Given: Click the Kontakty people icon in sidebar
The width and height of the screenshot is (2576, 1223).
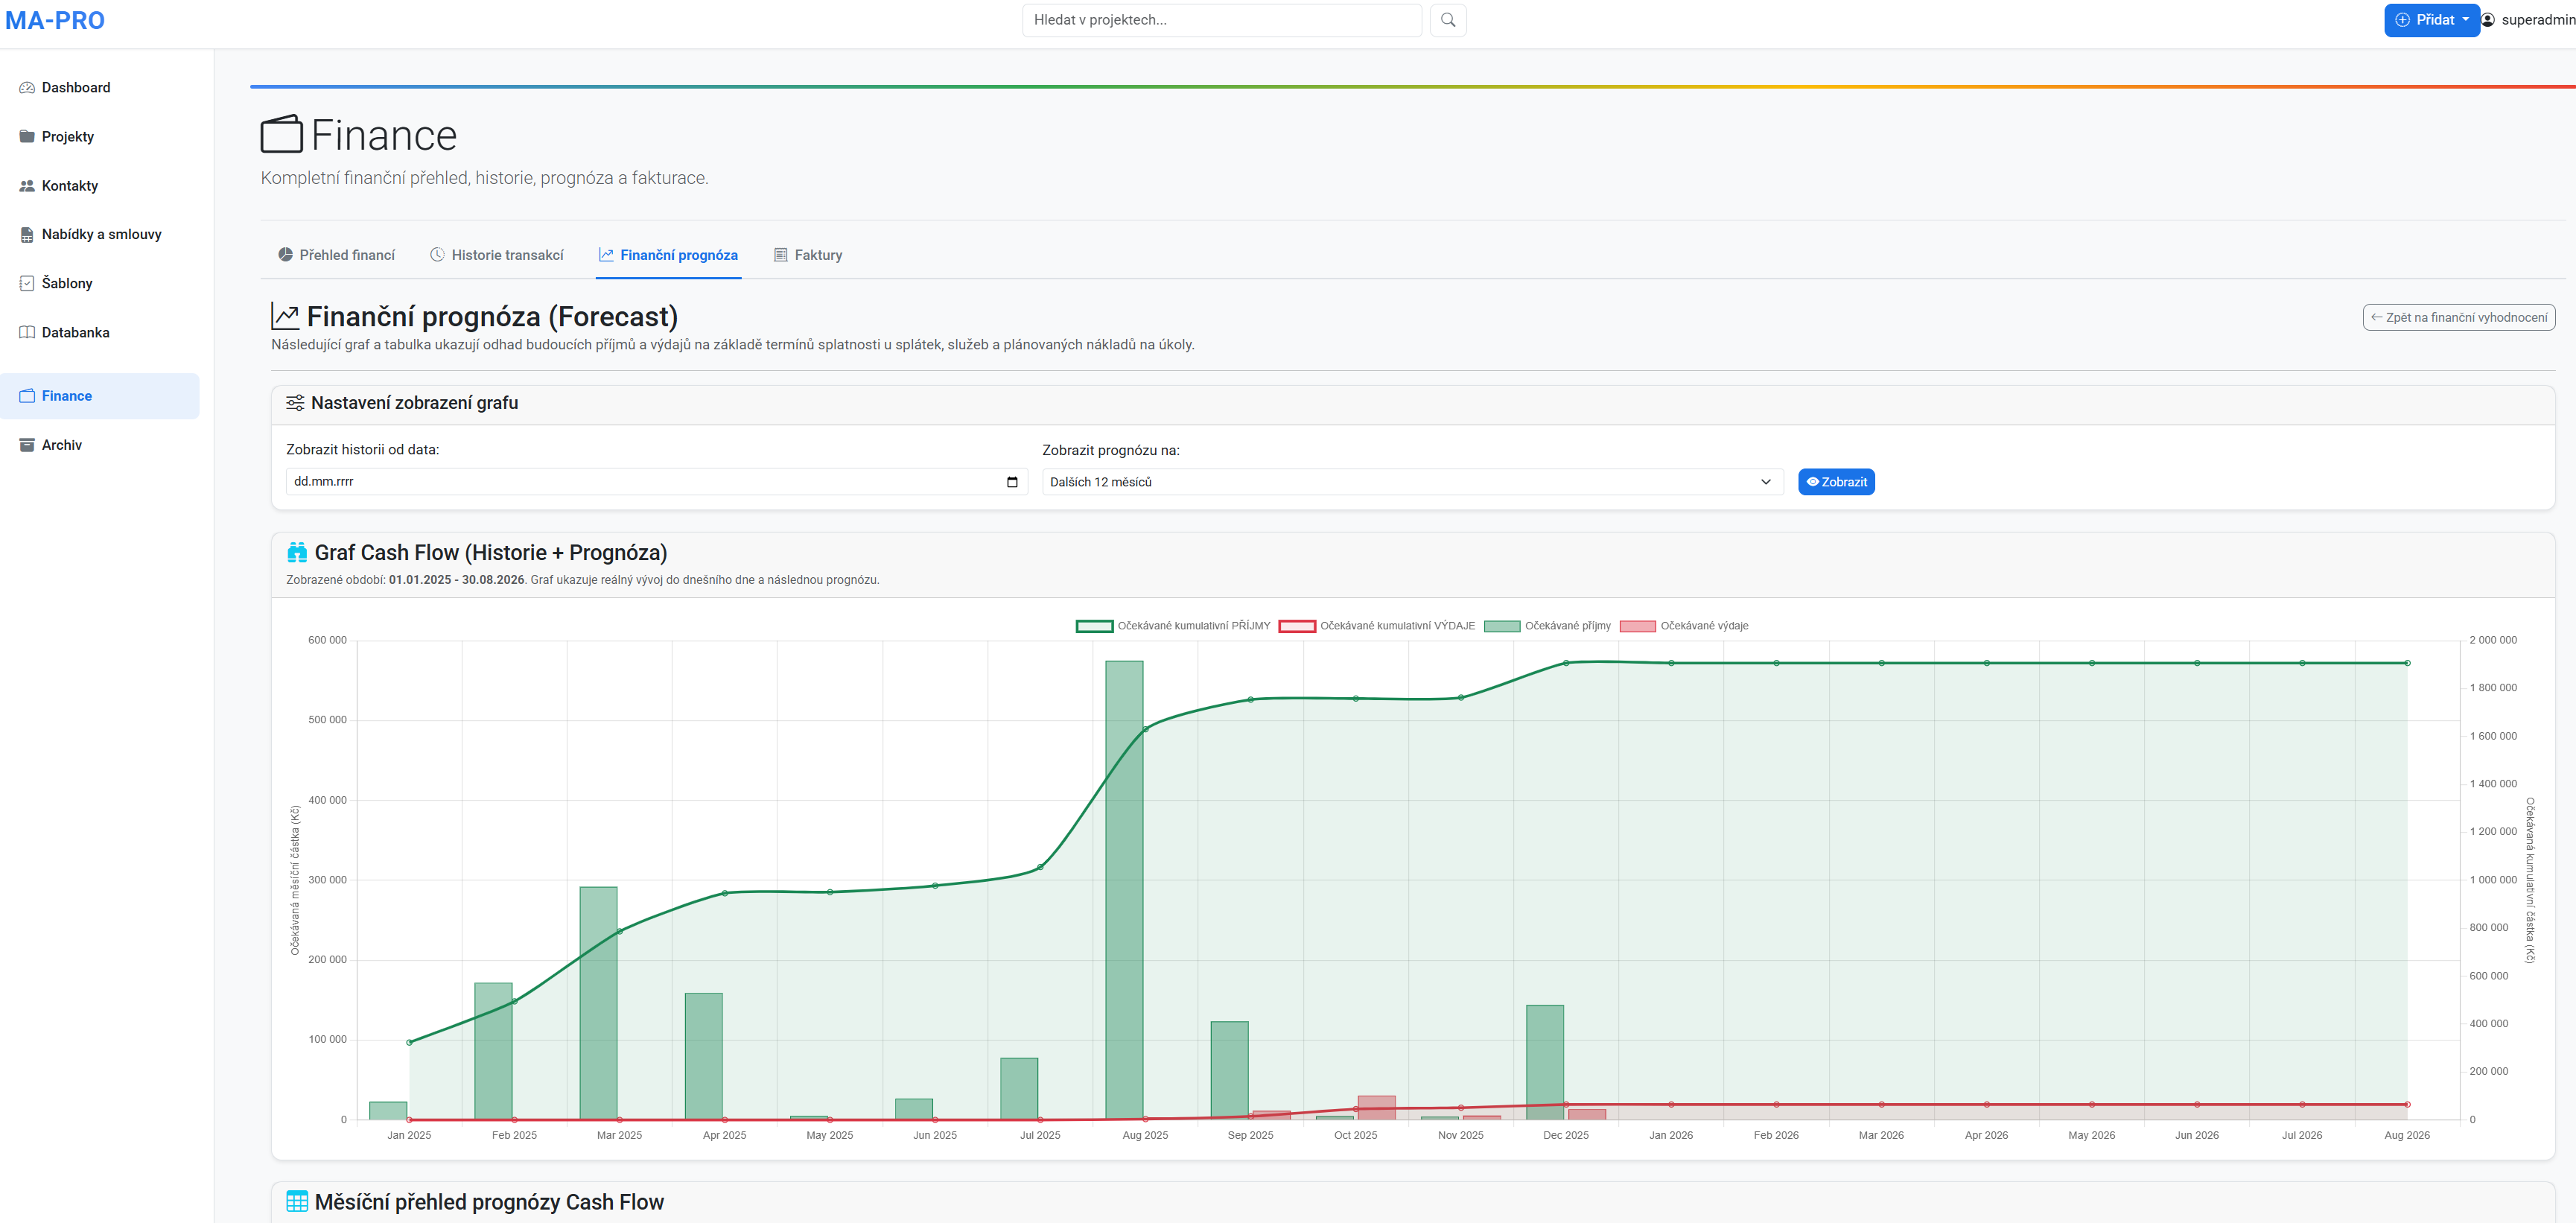Looking at the screenshot, I should coord(27,186).
